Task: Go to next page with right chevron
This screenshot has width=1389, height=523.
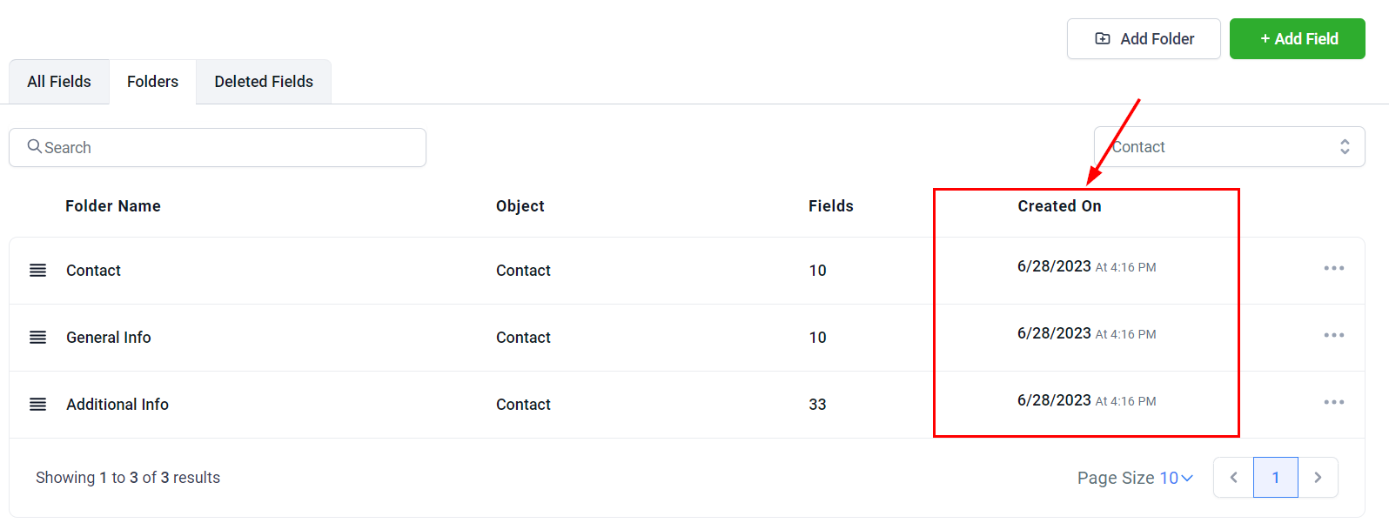Action: tap(1318, 478)
